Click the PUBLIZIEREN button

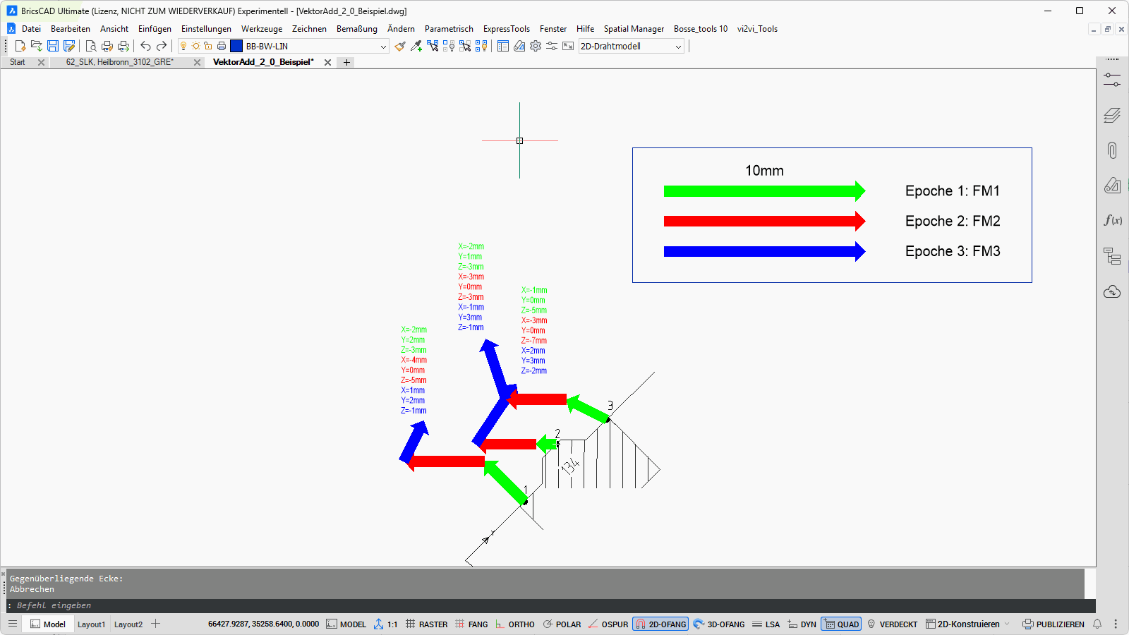1053,624
